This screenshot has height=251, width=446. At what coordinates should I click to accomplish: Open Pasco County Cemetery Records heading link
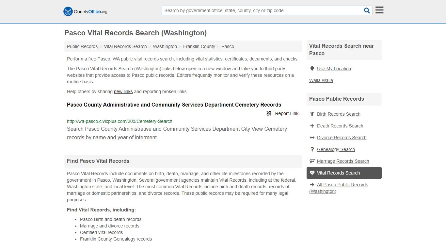[x=174, y=105]
